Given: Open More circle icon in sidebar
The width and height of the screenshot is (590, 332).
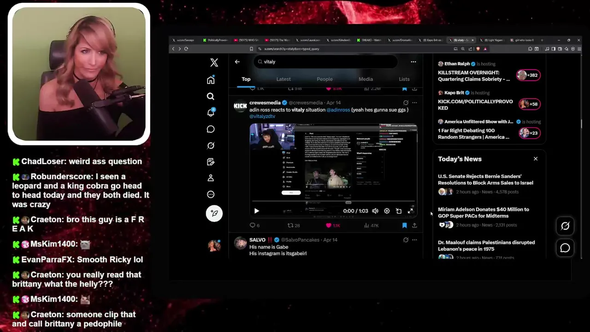Looking at the screenshot, I should tap(211, 195).
